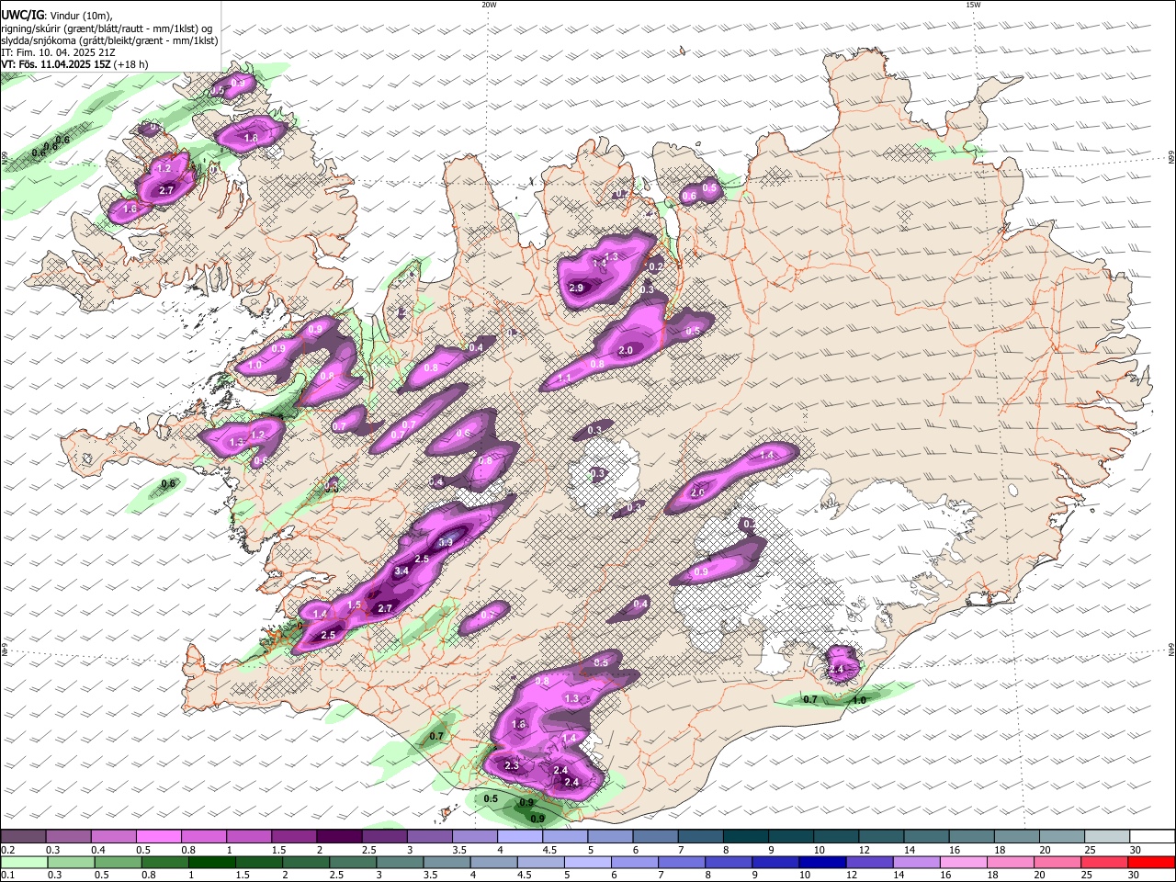Image resolution: width=1176 pixels, height=882 pixels.
Task: Click the bright red 30 swatch in rain legend
Action: 1150,862
